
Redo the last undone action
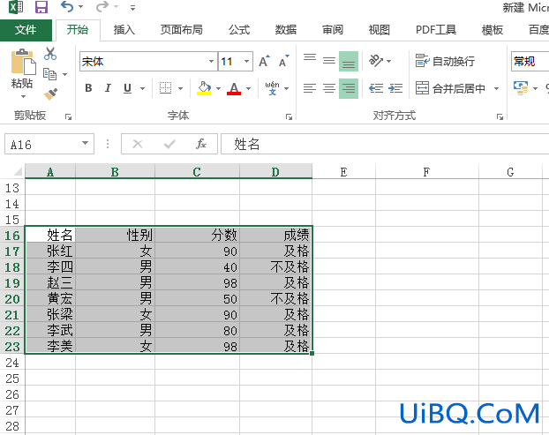[x=102, y=7]
